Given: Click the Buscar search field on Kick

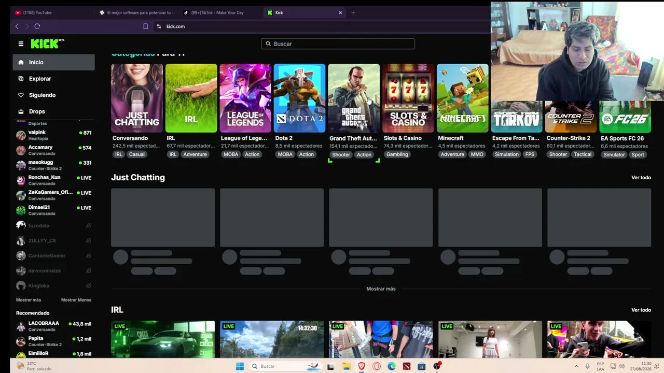Looking at the screenshot, I should (338, 44).
